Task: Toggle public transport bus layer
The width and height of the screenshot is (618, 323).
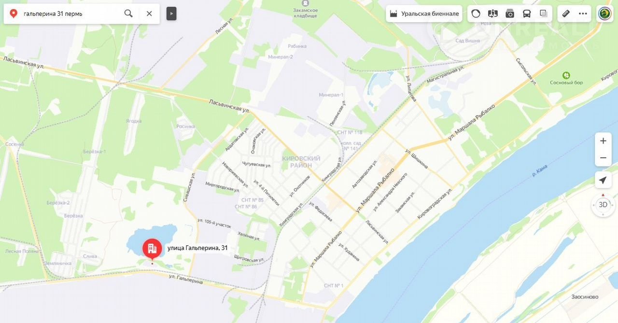Action: click(527, 14)
